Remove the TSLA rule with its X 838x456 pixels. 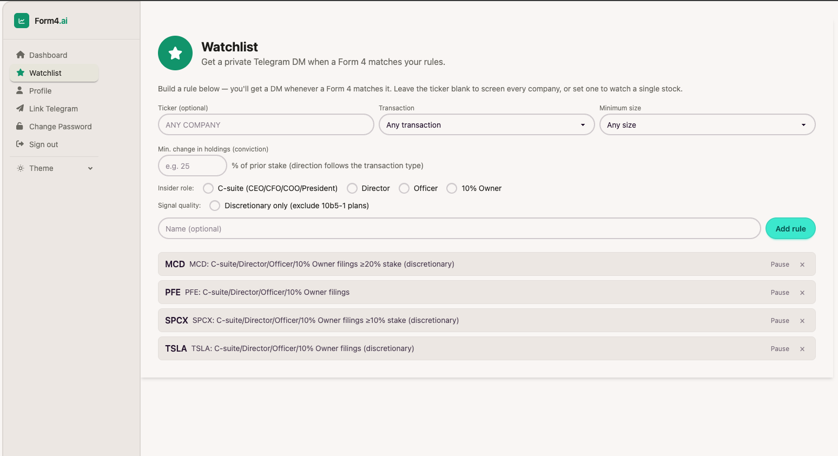[x=802, y=349]
